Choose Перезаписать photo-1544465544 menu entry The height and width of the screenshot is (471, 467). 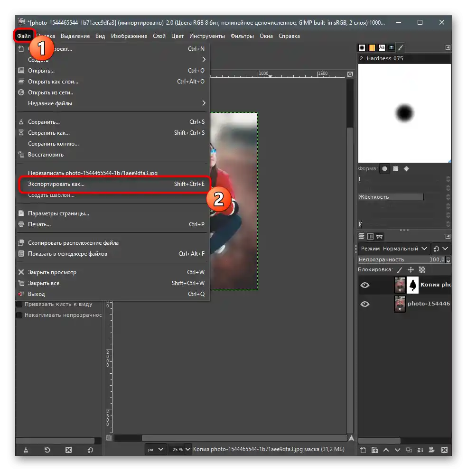coord(113,173)
